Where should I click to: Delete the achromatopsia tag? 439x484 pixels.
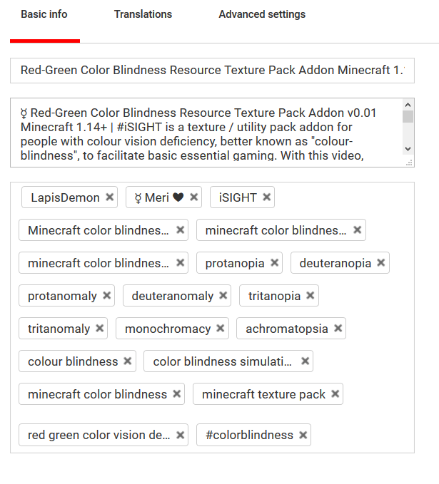[x=338, y=328]
